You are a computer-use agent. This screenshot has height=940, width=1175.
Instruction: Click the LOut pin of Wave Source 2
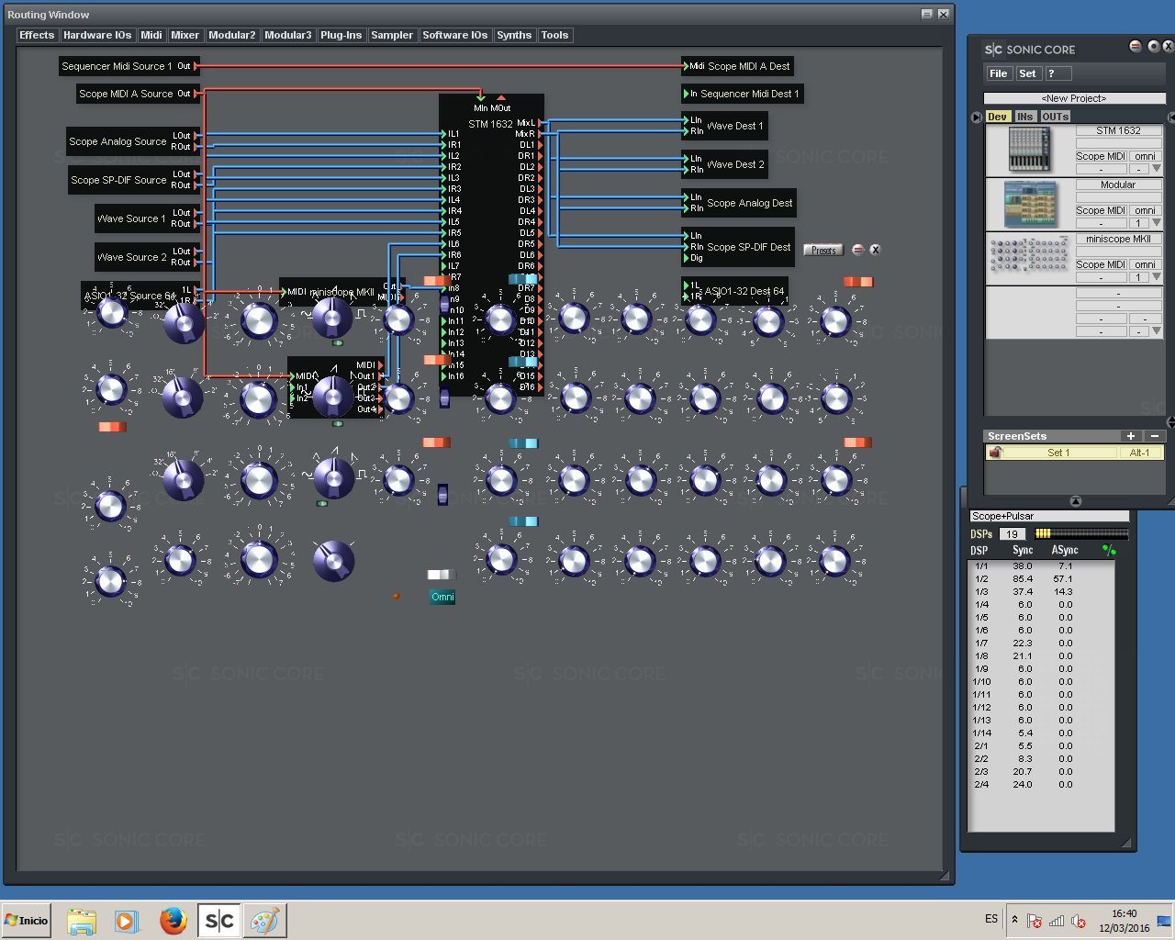[x=195, y=252]
